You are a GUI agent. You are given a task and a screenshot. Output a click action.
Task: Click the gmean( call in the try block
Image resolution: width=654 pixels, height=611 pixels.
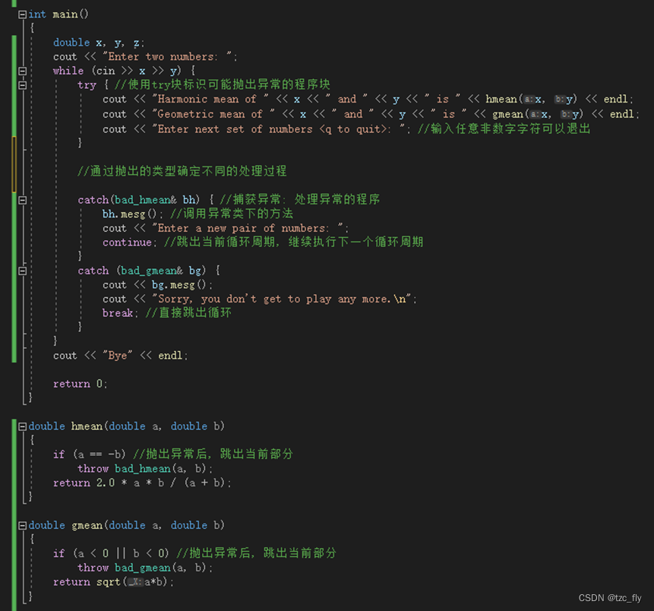(510, 114)
